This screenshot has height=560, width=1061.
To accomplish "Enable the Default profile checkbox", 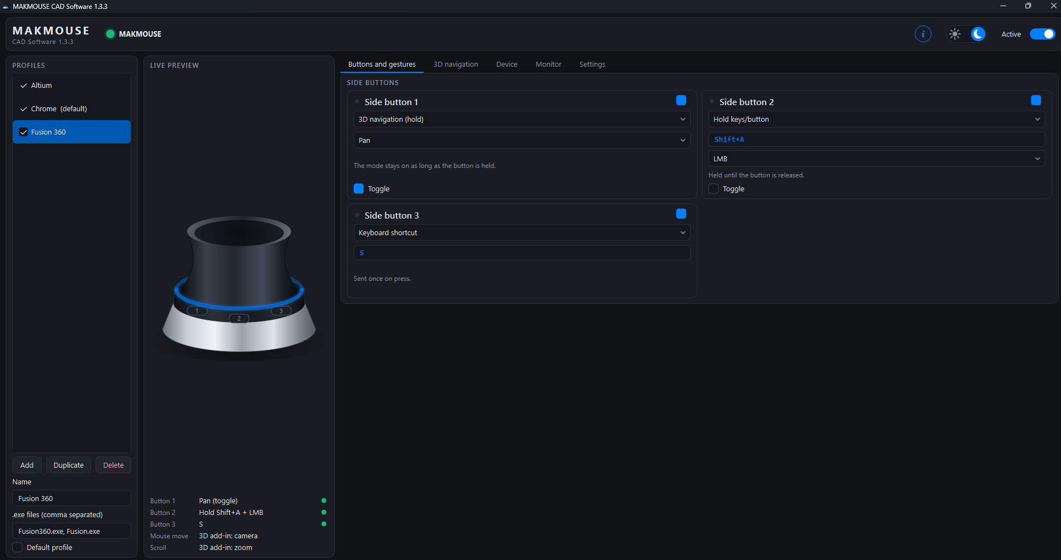I will 17,547.
